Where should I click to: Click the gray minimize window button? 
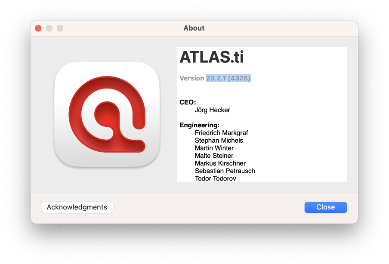[49, 28]
